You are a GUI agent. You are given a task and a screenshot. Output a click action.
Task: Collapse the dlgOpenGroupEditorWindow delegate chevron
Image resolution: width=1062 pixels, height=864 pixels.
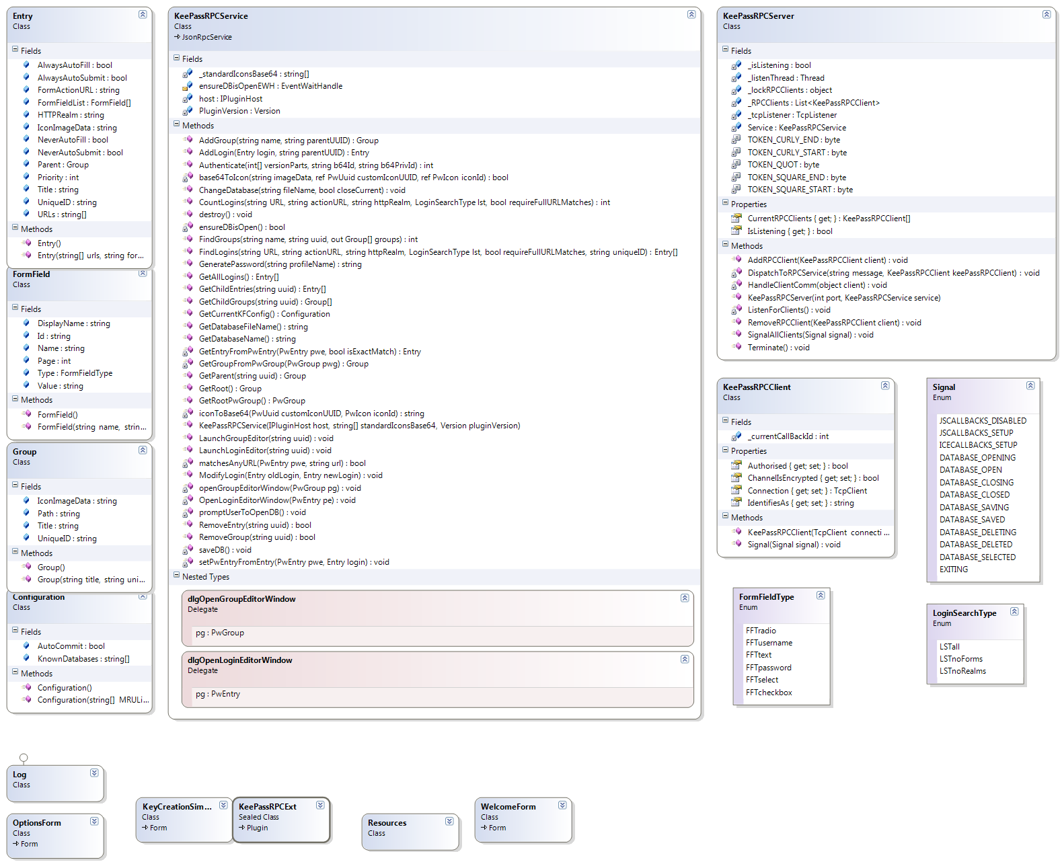pos(685,598)
